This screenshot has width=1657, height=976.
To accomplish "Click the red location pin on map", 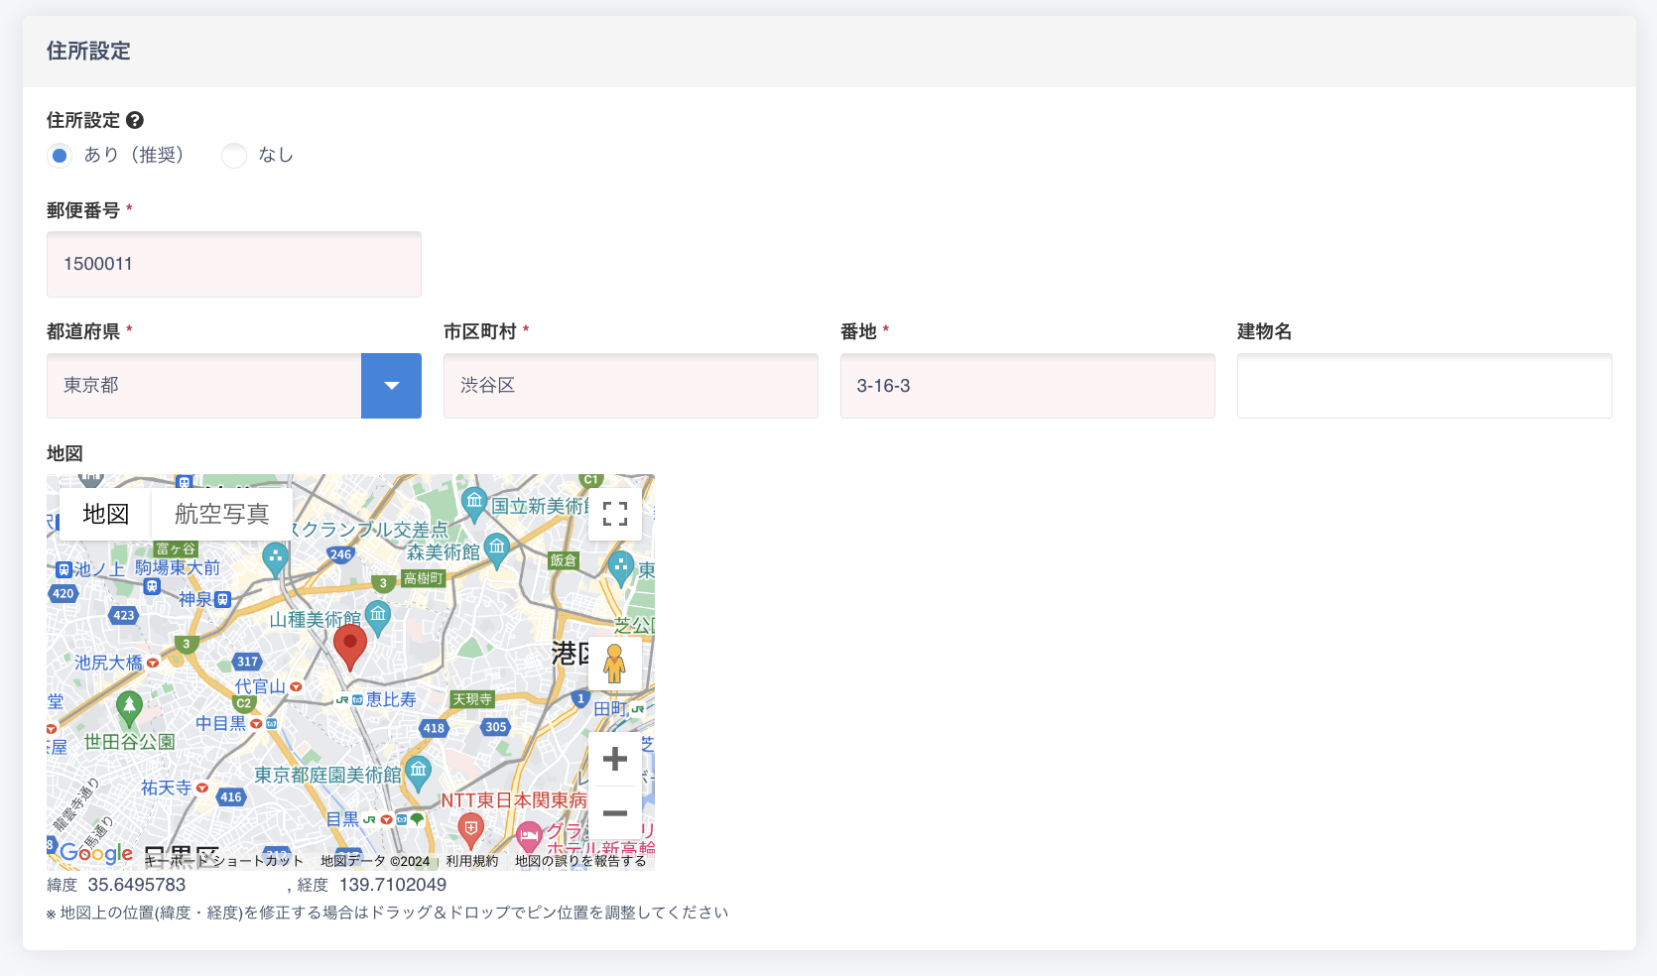I will 349,645.
